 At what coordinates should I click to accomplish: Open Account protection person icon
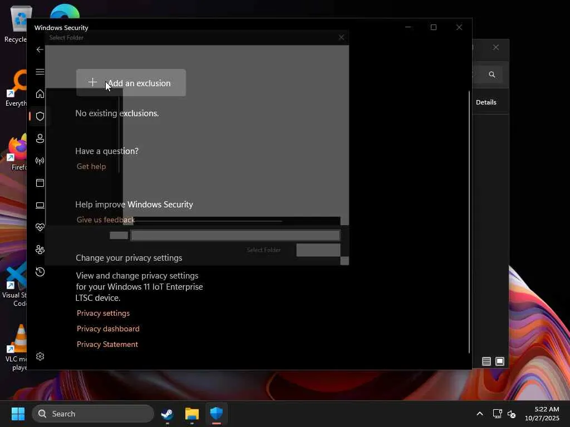[40, 138]
